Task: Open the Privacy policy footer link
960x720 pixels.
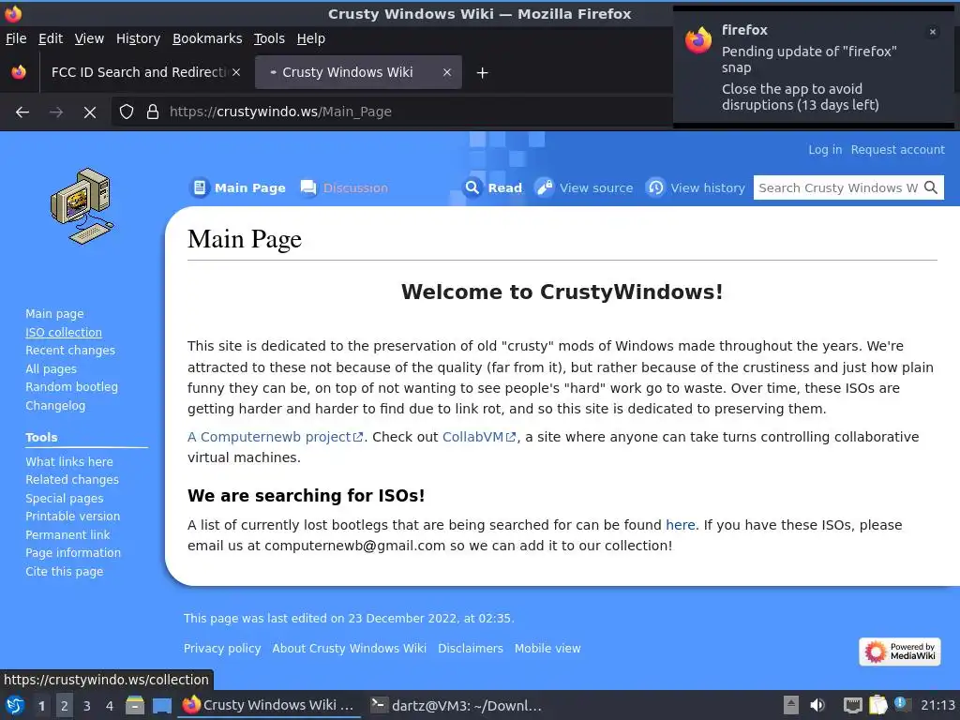Action: 222,649
